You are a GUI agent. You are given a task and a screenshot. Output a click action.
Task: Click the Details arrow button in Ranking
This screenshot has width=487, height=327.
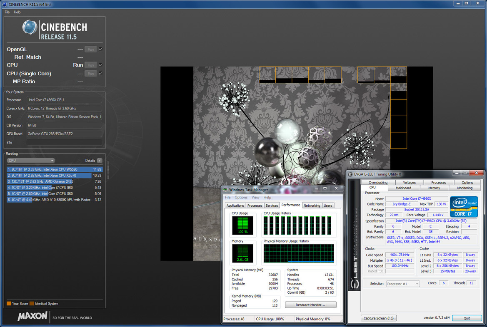click(x=100, y=161)
